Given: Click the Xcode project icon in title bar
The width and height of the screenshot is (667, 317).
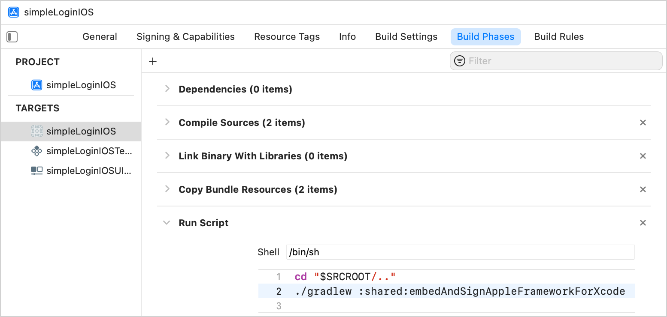Looking at the screenshot, I should point(14,12).
